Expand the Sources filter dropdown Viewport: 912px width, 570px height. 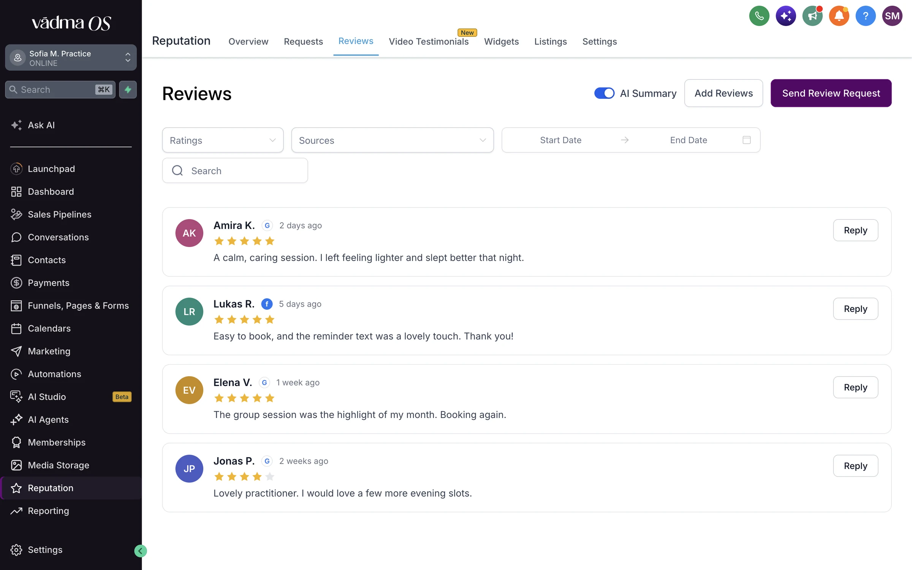(392, 140)
